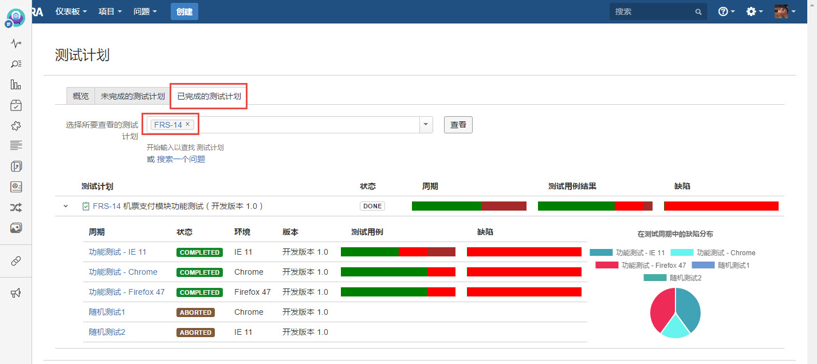Select the 已完成的测试计划 tab
This screenshot has width=817, height=364.
click(x=209, y=96)
